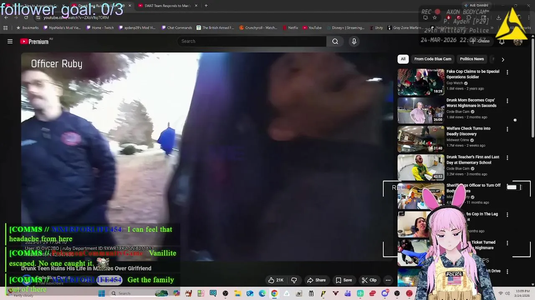Go to the YouTube Premium home logo
535x300 pixels.
click(34, 41)
